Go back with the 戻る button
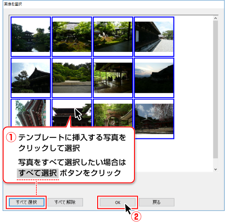 pyautogui.click(x=157, y=202)
